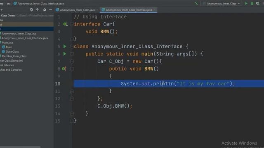Click the class icon next to OuterClass in tree
Image resolution: width=264 pixels, height=148 pixels.
[x=3, y=52]
